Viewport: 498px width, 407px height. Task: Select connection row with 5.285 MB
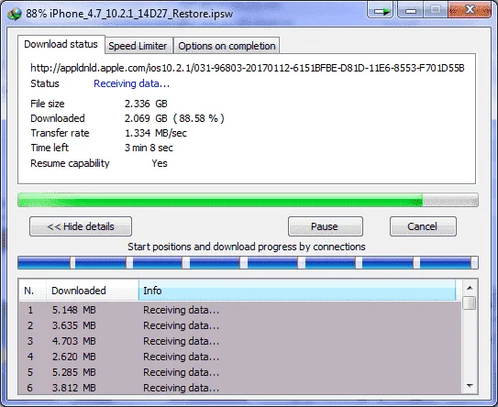click(239, 372)
